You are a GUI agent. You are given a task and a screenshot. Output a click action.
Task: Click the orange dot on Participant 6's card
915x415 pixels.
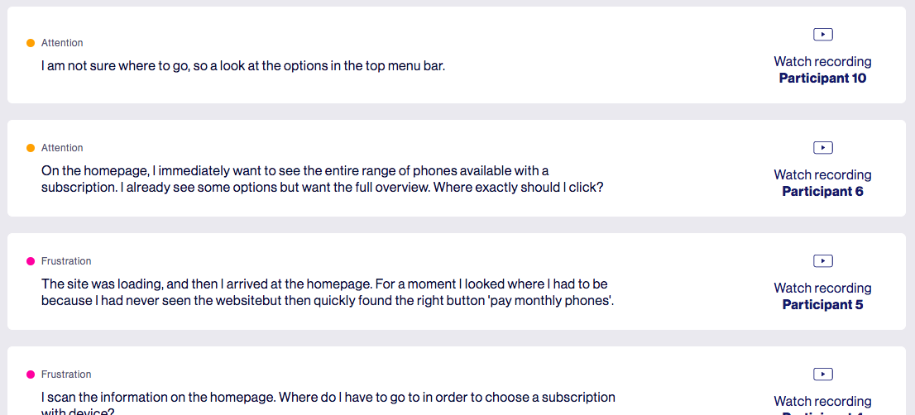[31, 148]
